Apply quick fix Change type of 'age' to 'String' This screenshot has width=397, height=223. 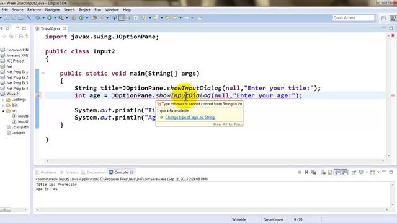coord(190,117)
